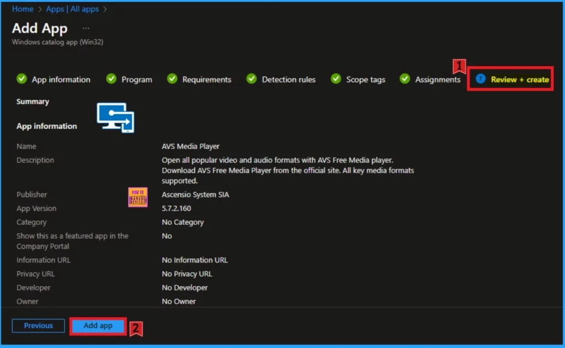The image size is (565, 348).
Task: Click the Privacy URL field label
Action: coord(36,274)
